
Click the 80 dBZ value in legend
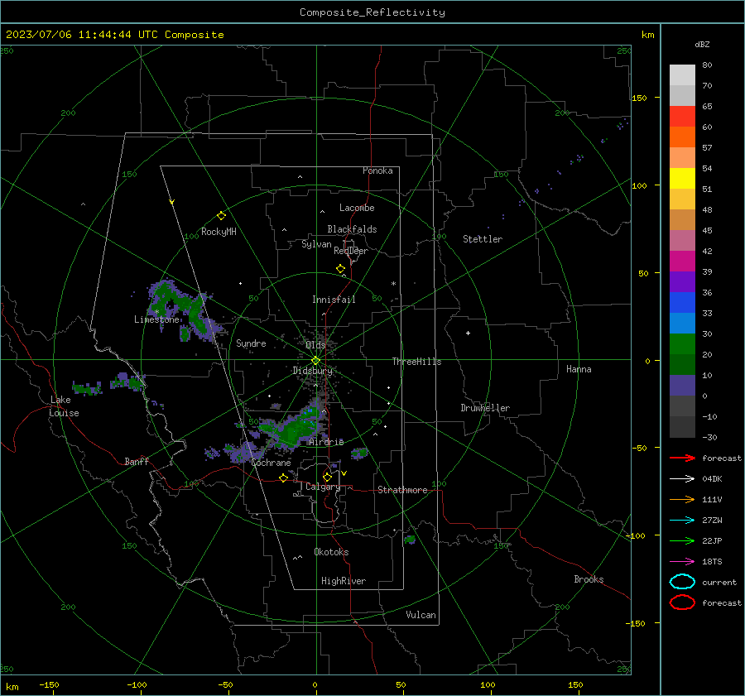[707, 65]
